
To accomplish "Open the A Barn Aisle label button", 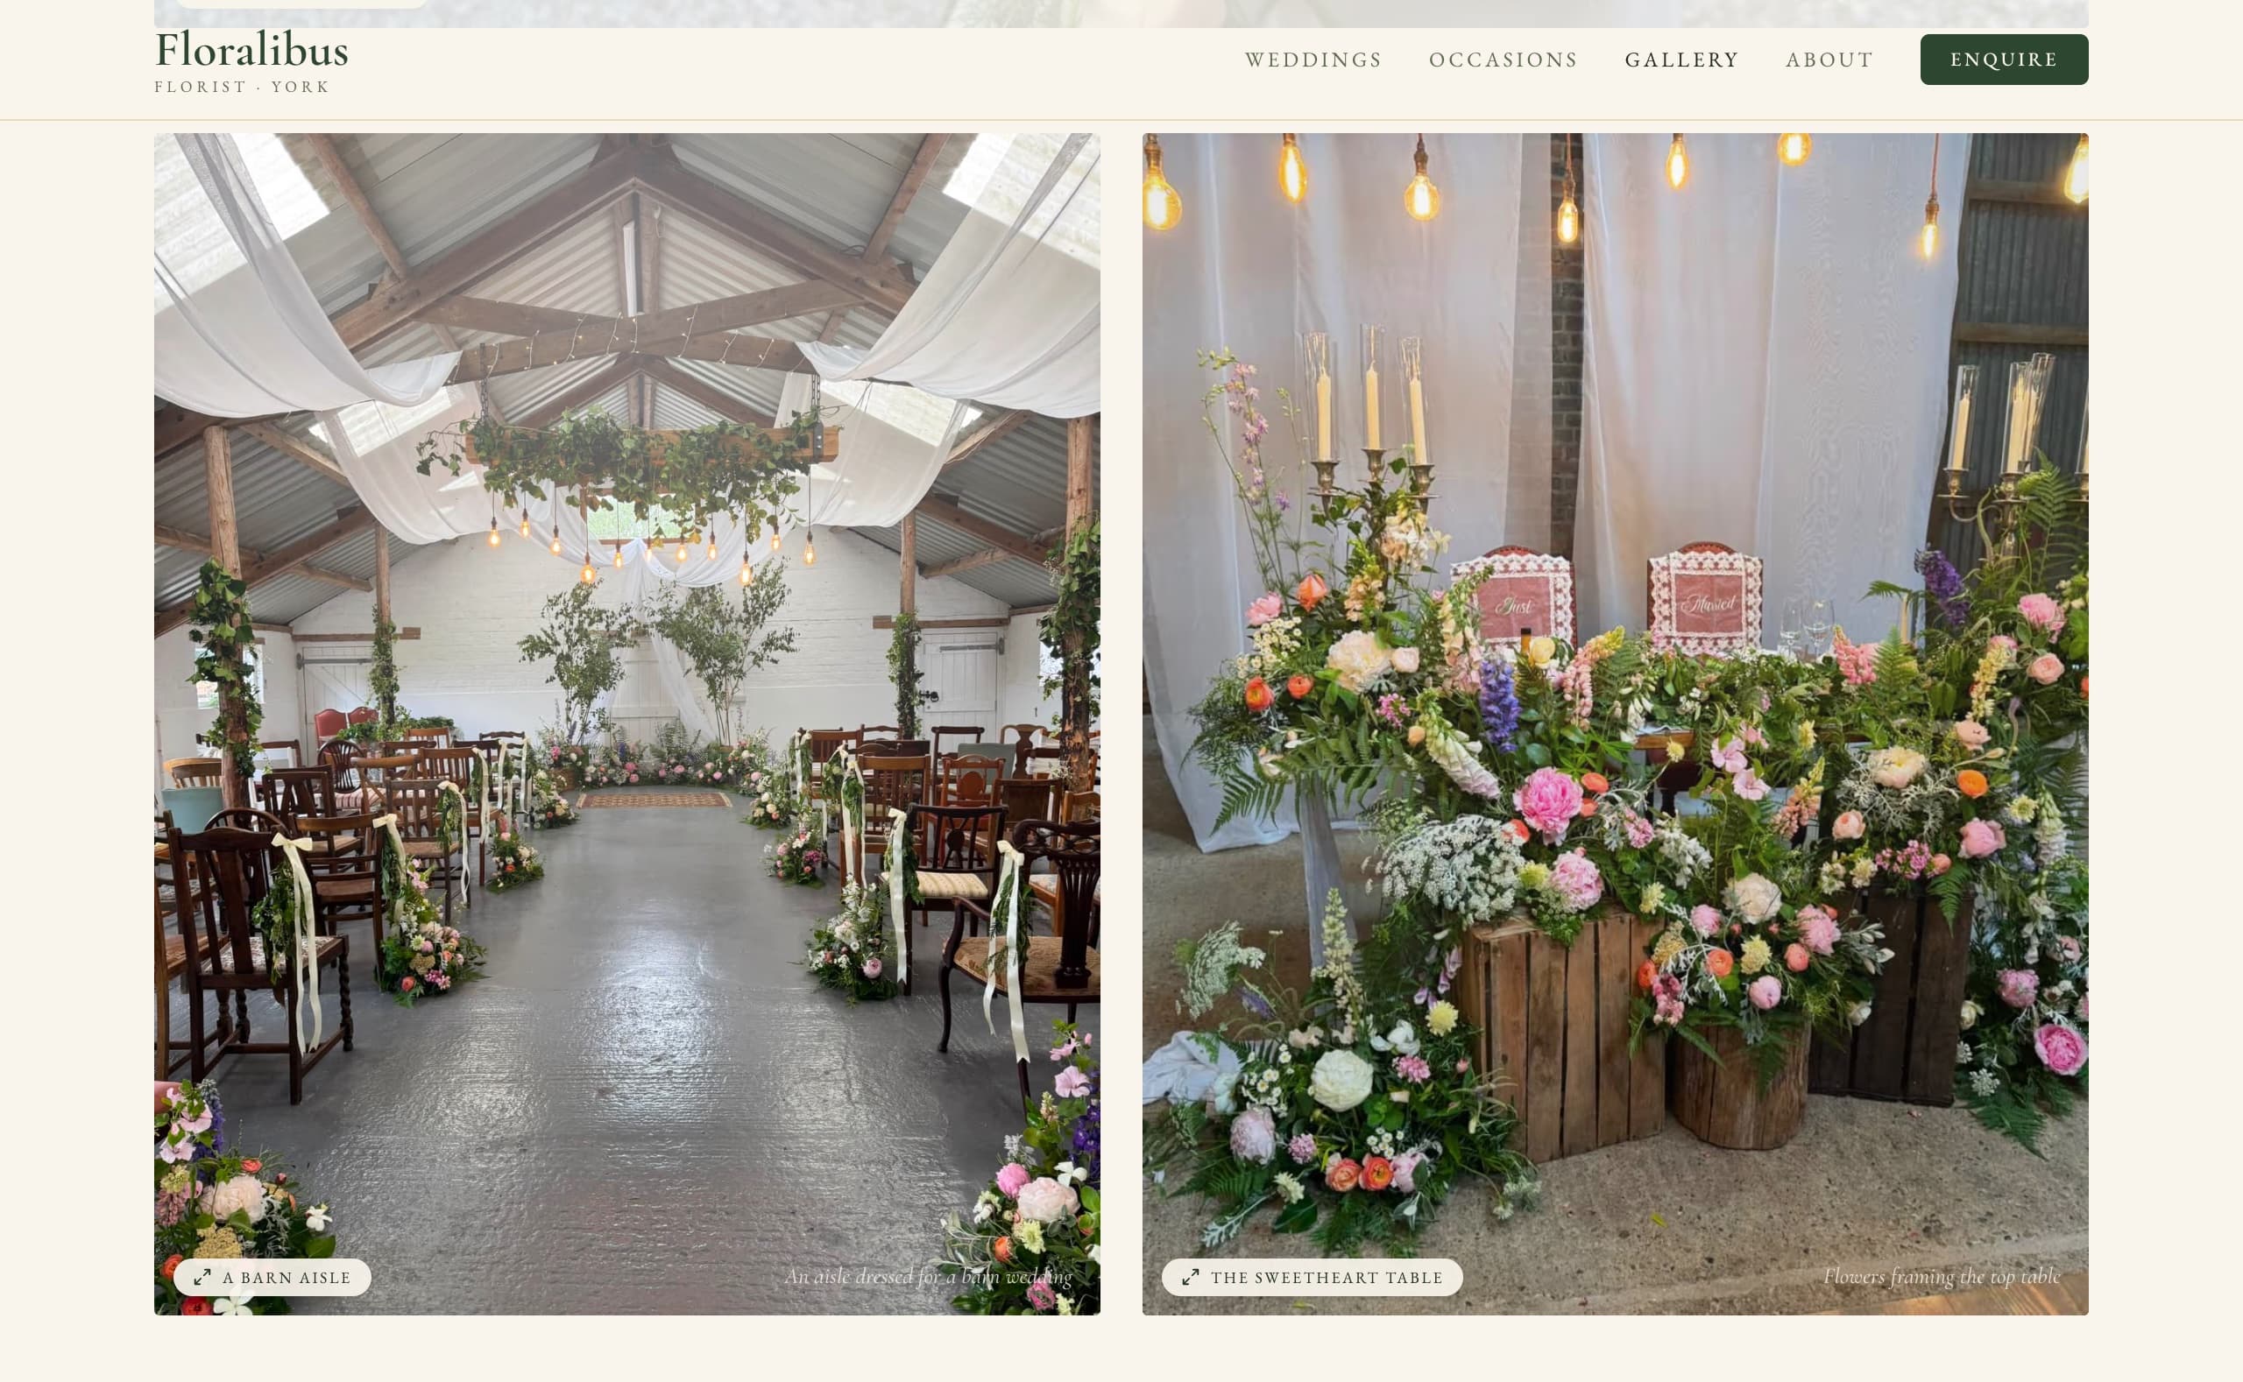I will coord(272,1277).
